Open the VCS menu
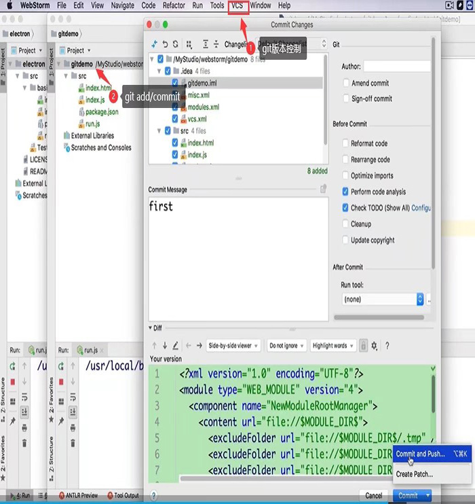Image resolution: width=475 pixels, height=504 pixels. click(237, 5)
